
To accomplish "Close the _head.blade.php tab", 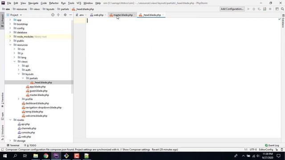I will [x=163, y=15].
